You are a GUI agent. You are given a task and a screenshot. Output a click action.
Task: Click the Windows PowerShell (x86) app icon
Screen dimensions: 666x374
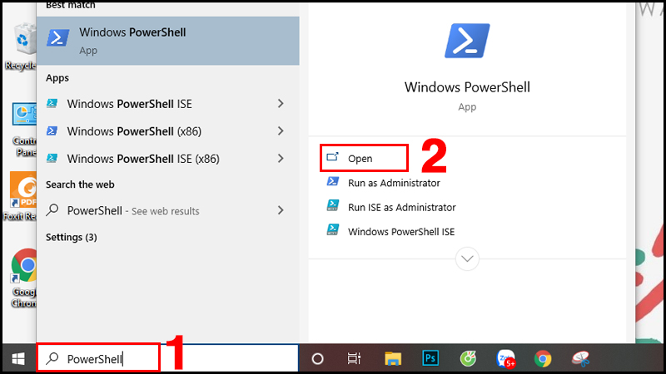pos(52,131)
